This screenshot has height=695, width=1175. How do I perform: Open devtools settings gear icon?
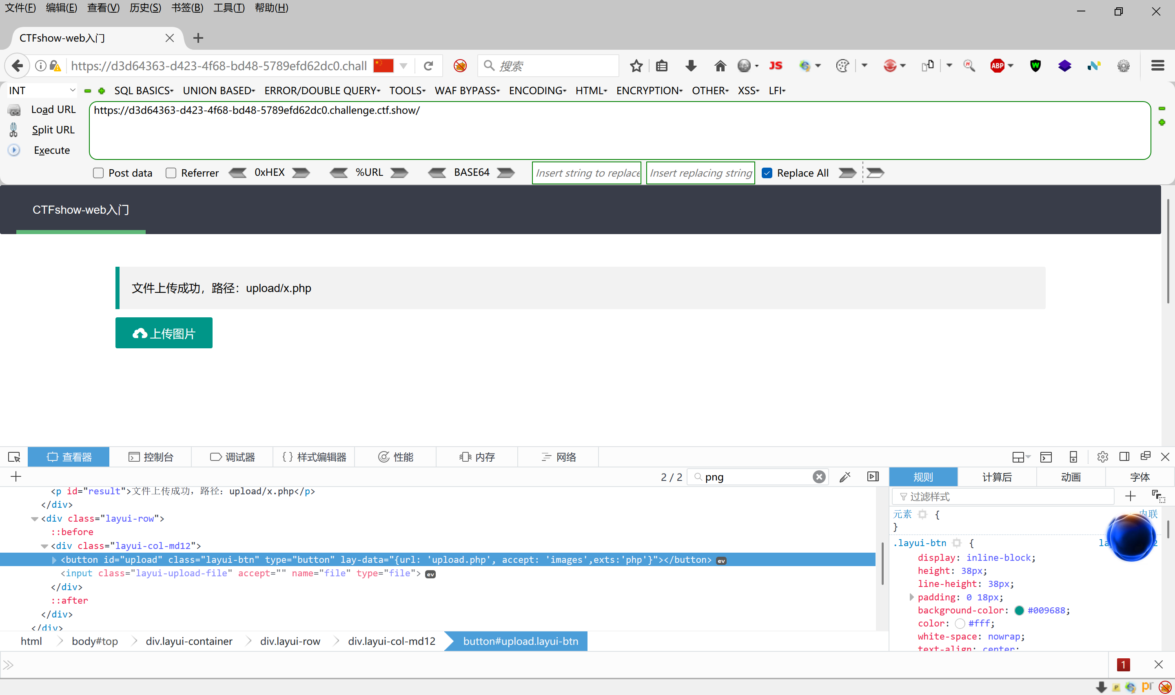coord(1102,457)
